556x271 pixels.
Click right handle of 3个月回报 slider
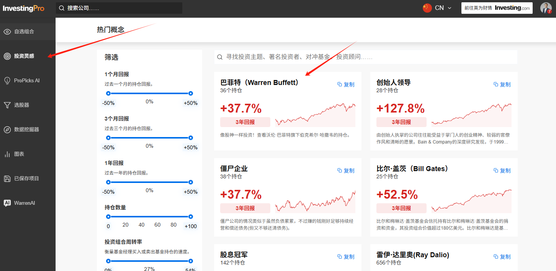coord(191,138)
